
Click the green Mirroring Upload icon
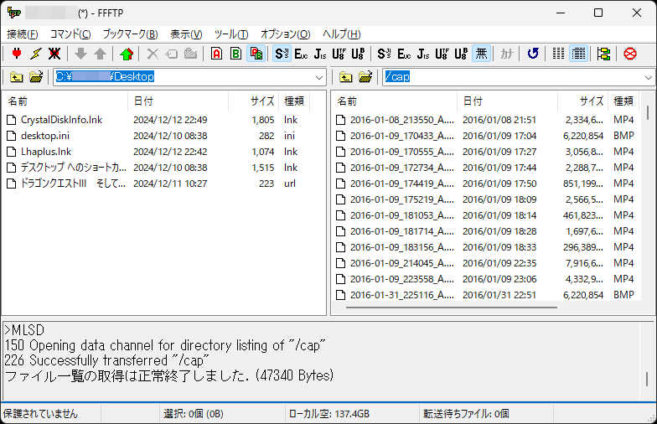[x=126, y=54]
